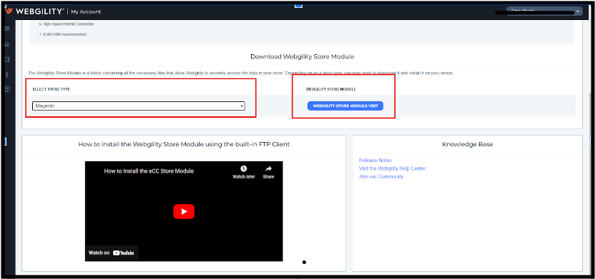Click Watch on YouTube button
This screenshot has height=279, width=595.
[x=112, y=253]
